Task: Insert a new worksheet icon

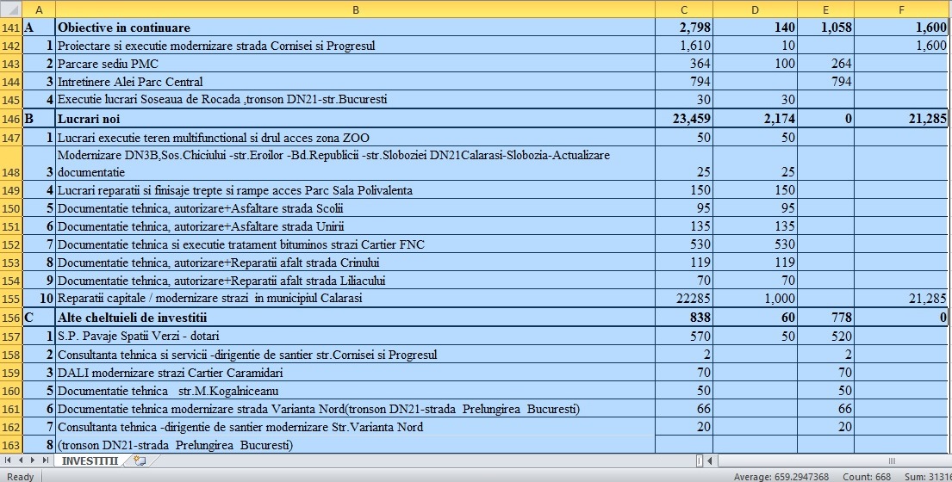Action: [x=140, y=460]
